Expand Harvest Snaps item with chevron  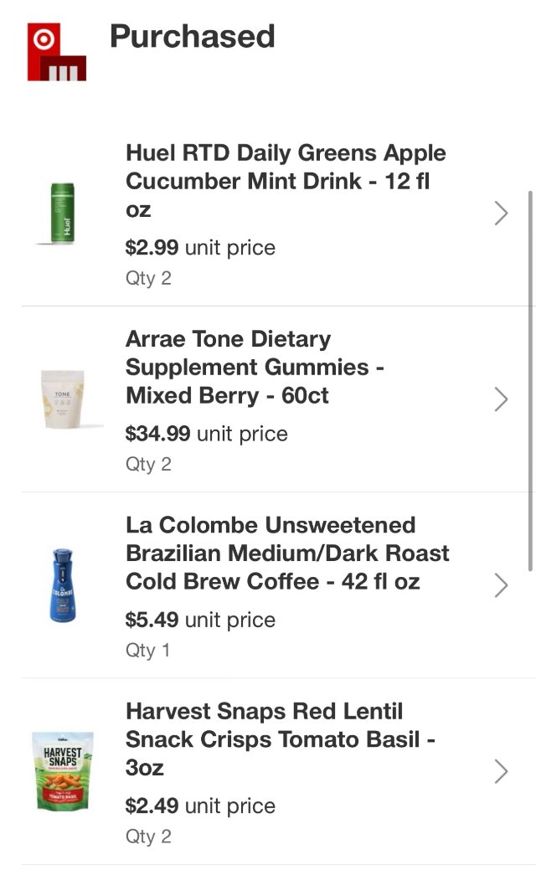[501, 771]
